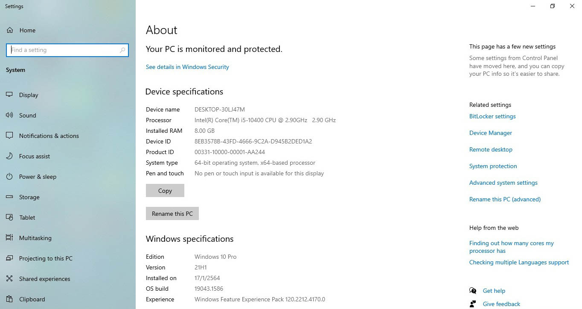
Task: Open the Multitasking menu item
Action: point(35,238)
